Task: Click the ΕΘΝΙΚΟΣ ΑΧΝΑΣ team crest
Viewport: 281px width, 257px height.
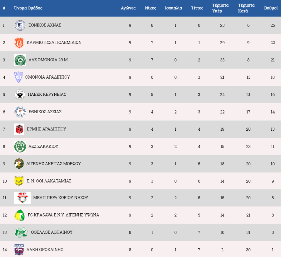Action: [x=20, y=25]
